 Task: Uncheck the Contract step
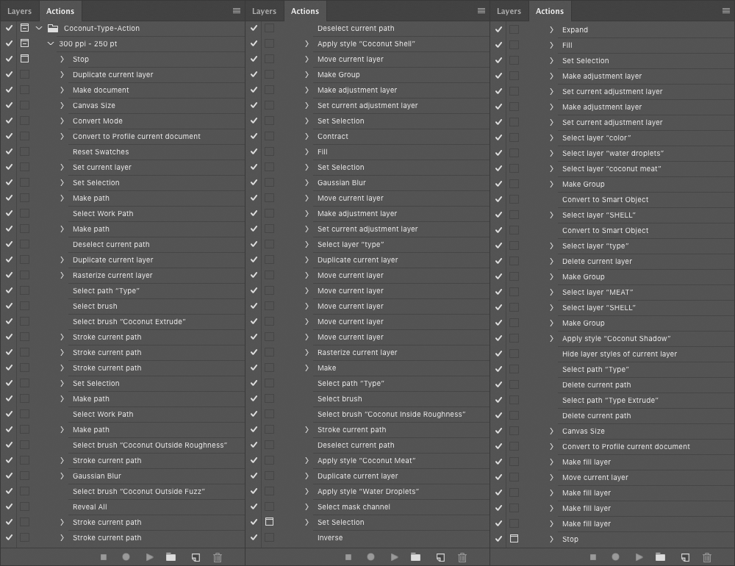[254, 136]
